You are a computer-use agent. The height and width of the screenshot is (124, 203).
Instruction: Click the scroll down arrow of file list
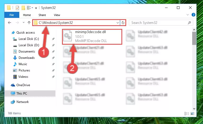pos(194,109)
